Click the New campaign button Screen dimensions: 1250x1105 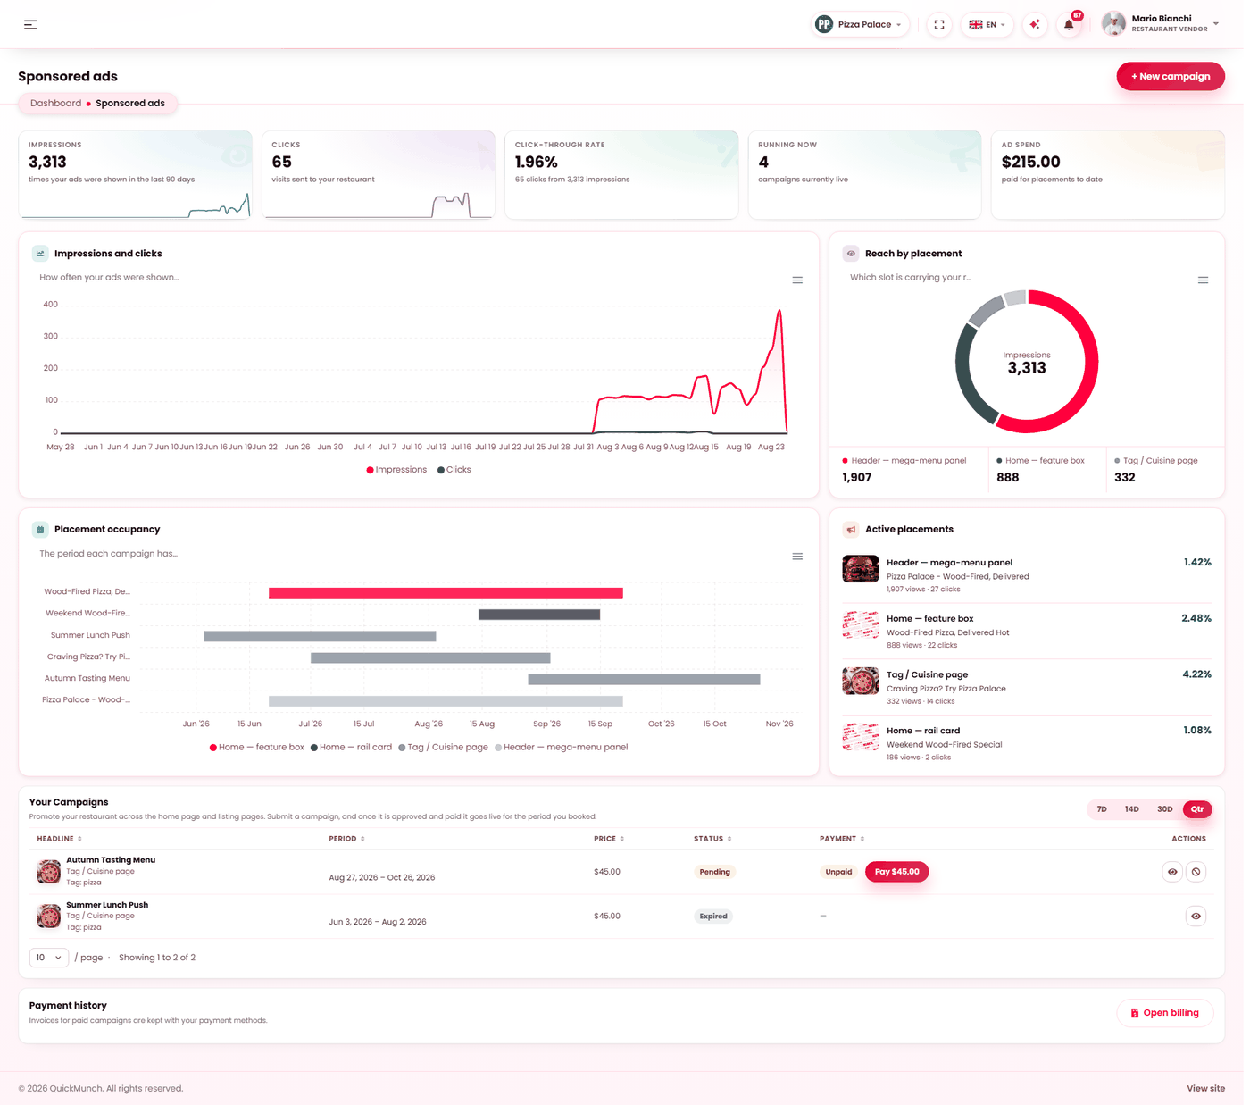pos(1171,77)
